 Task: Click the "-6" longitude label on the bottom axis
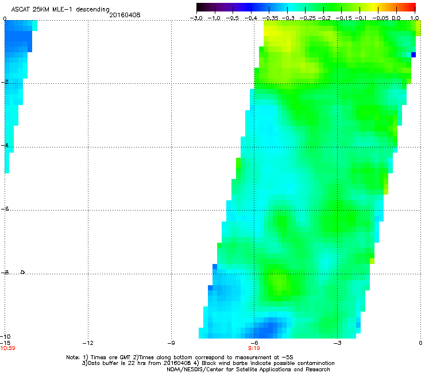254,343
